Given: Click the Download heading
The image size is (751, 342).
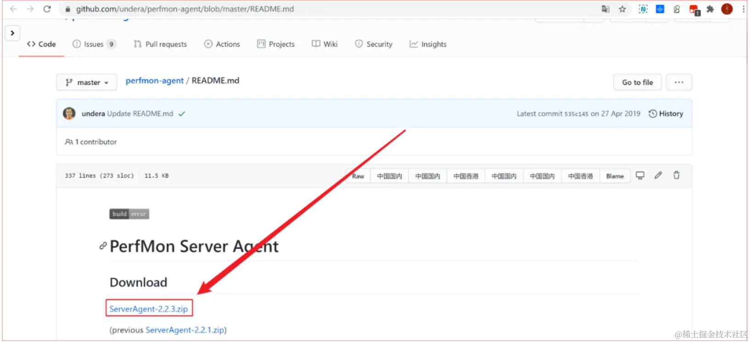Looking at the screenshot, I should click(x=138, y=282).
